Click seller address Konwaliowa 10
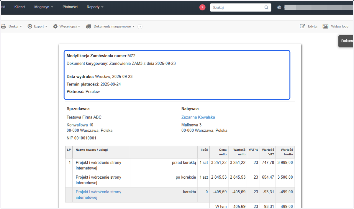This screenshot has width=354, height=209. point(80,125)
